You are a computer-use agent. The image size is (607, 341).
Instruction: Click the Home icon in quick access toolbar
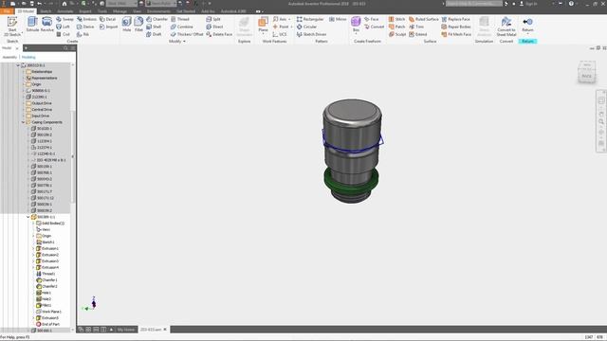point(64,4)
